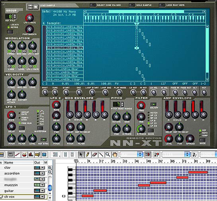Select the Eraser tool

94,154
